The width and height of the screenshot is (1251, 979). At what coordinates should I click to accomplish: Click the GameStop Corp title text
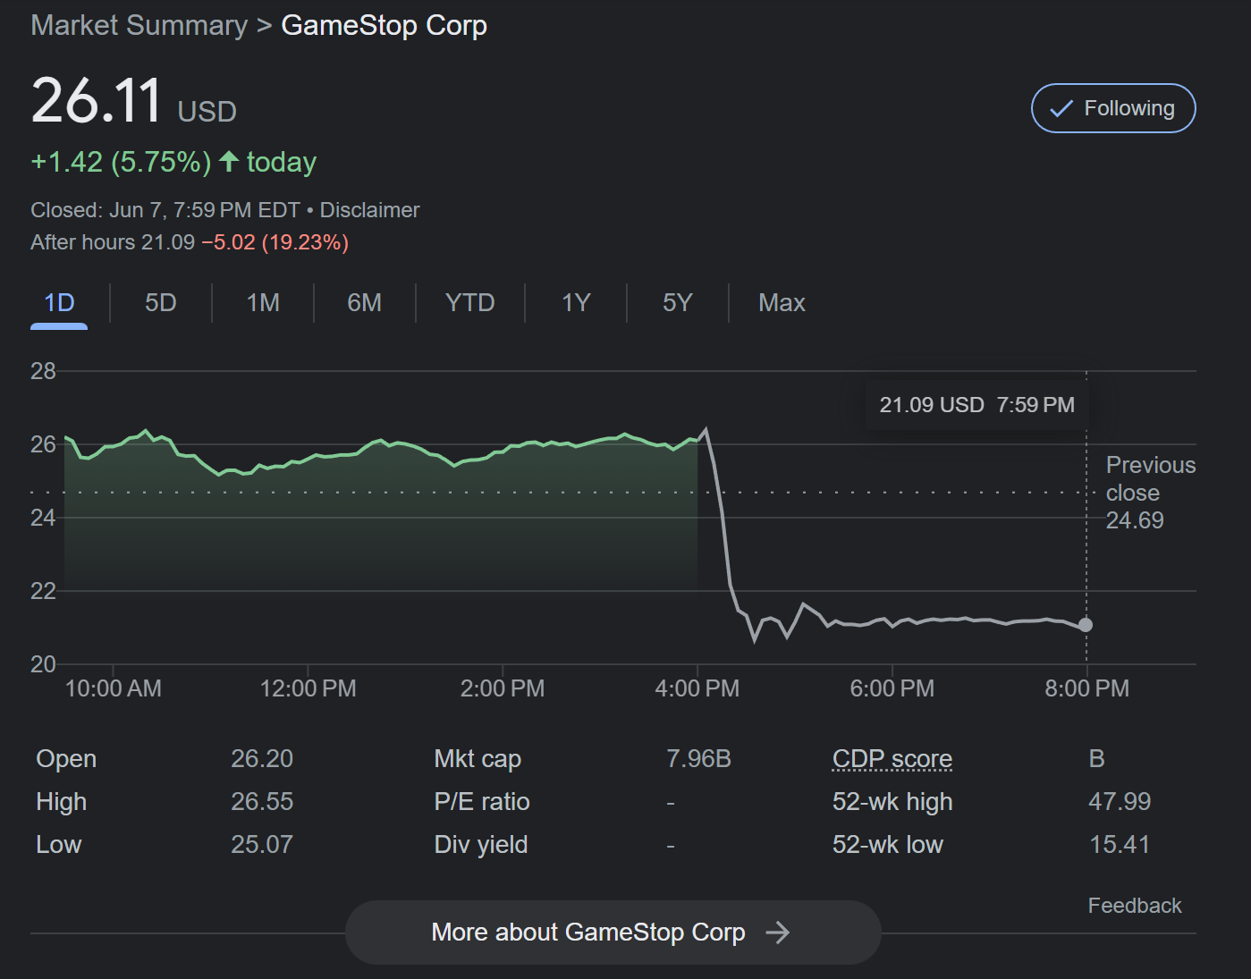coord(385,25)
